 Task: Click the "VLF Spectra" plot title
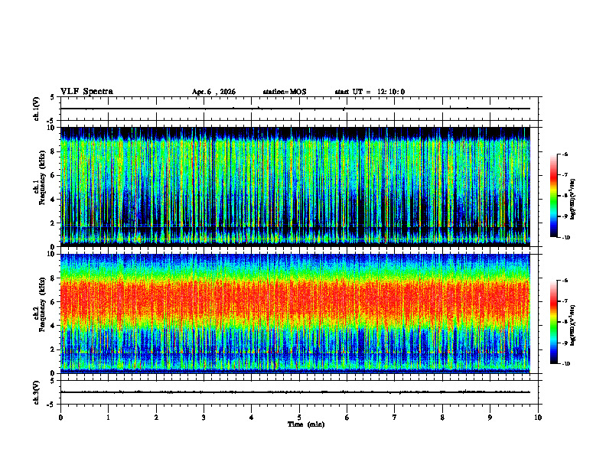[x=86, y=92]
